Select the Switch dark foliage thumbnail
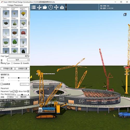The width and height of the screenshot is (130, 130). (x=23, y=51)
